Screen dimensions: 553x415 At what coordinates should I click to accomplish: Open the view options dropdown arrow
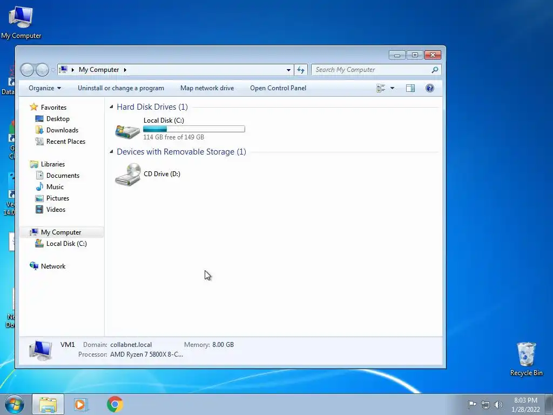(x=392, y=88)
